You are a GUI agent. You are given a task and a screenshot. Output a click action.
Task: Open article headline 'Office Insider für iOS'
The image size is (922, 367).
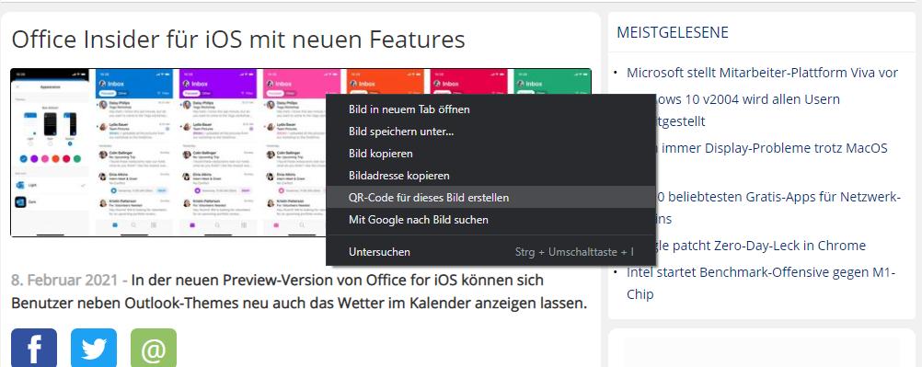click(x=238, y=40)
